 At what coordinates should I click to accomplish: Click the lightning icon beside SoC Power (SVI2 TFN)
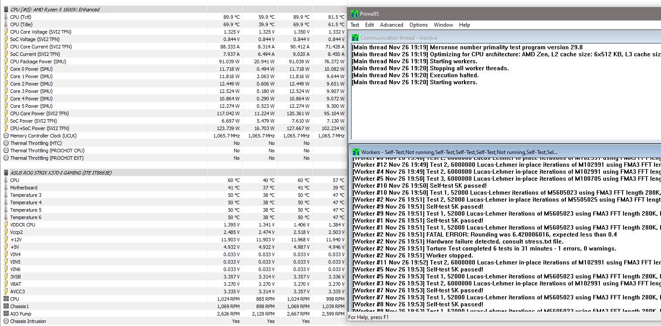(x=6, y=120)
